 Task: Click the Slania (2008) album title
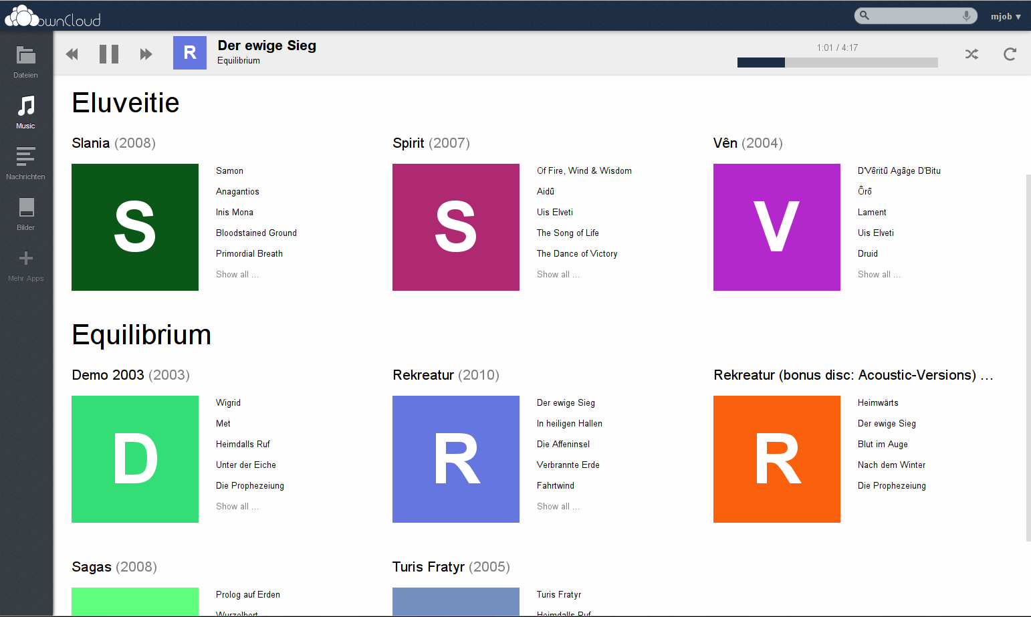[x=114, y=143]
